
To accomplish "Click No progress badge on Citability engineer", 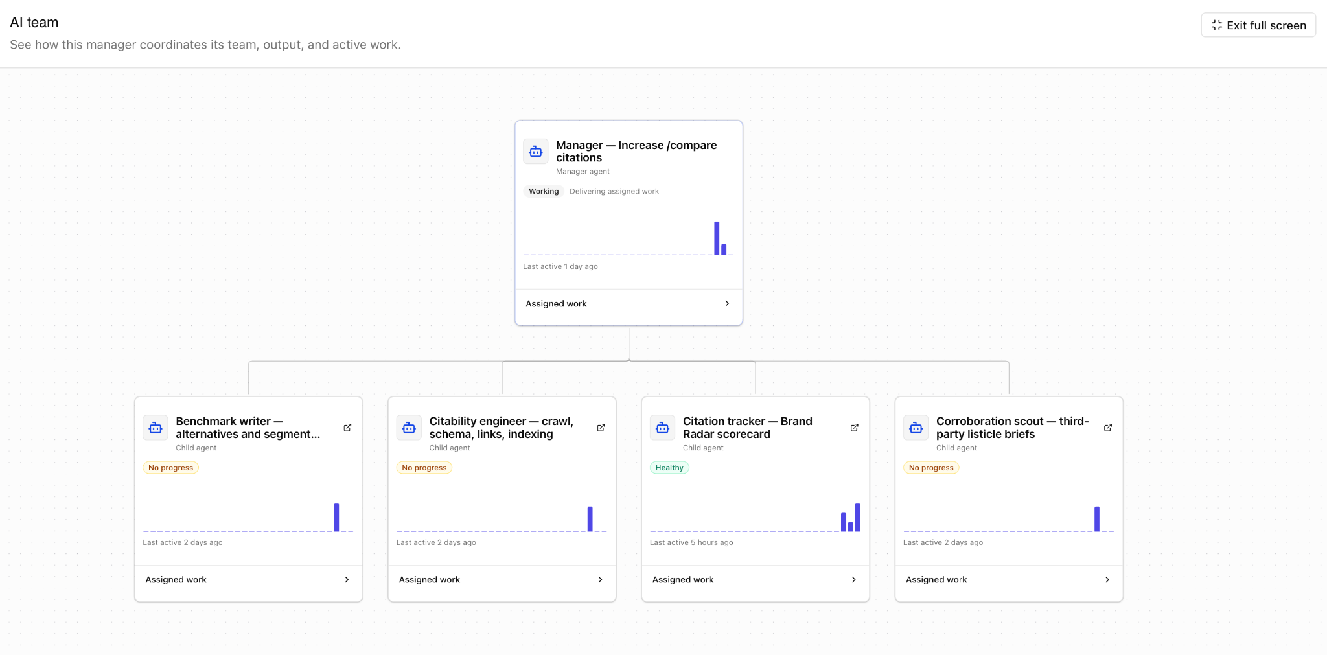I will coord(424,468).
